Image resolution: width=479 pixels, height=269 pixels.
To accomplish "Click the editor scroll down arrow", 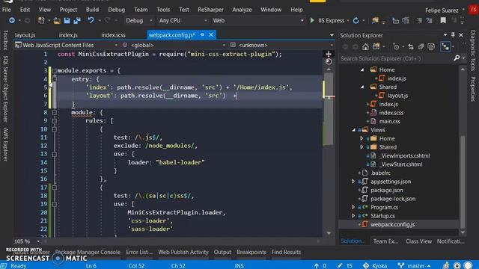I will click(x=329, y=234).
